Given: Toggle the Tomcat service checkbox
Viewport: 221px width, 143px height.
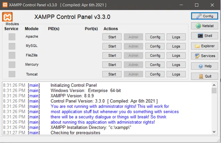Looking at the screenshot, I should [x=12, y=74].
